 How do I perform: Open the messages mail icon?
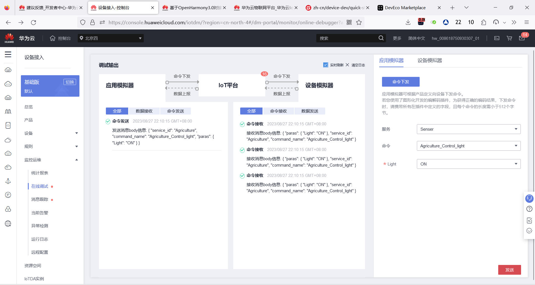point(522,38)
